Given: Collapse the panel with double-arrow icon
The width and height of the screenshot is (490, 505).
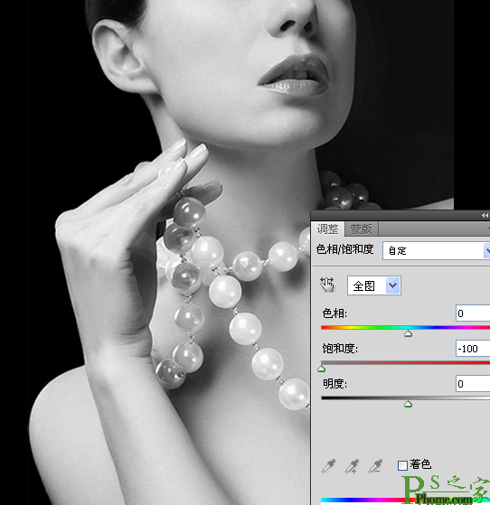Looking at the screenshot, I should coord(485,216).
